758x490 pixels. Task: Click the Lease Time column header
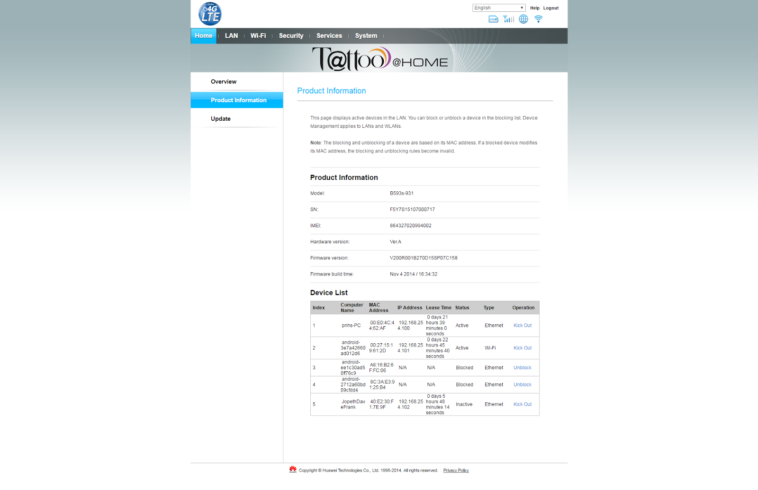coord(439,308)
